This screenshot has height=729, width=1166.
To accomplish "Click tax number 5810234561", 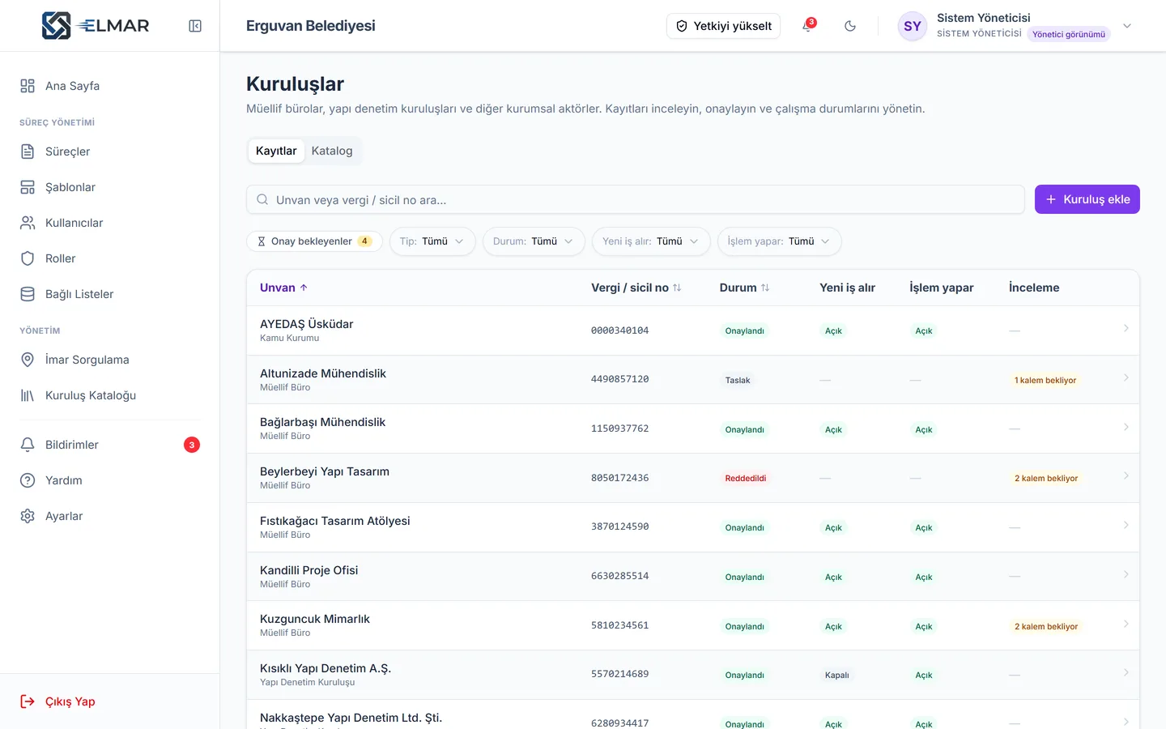I will pos(620,625).
